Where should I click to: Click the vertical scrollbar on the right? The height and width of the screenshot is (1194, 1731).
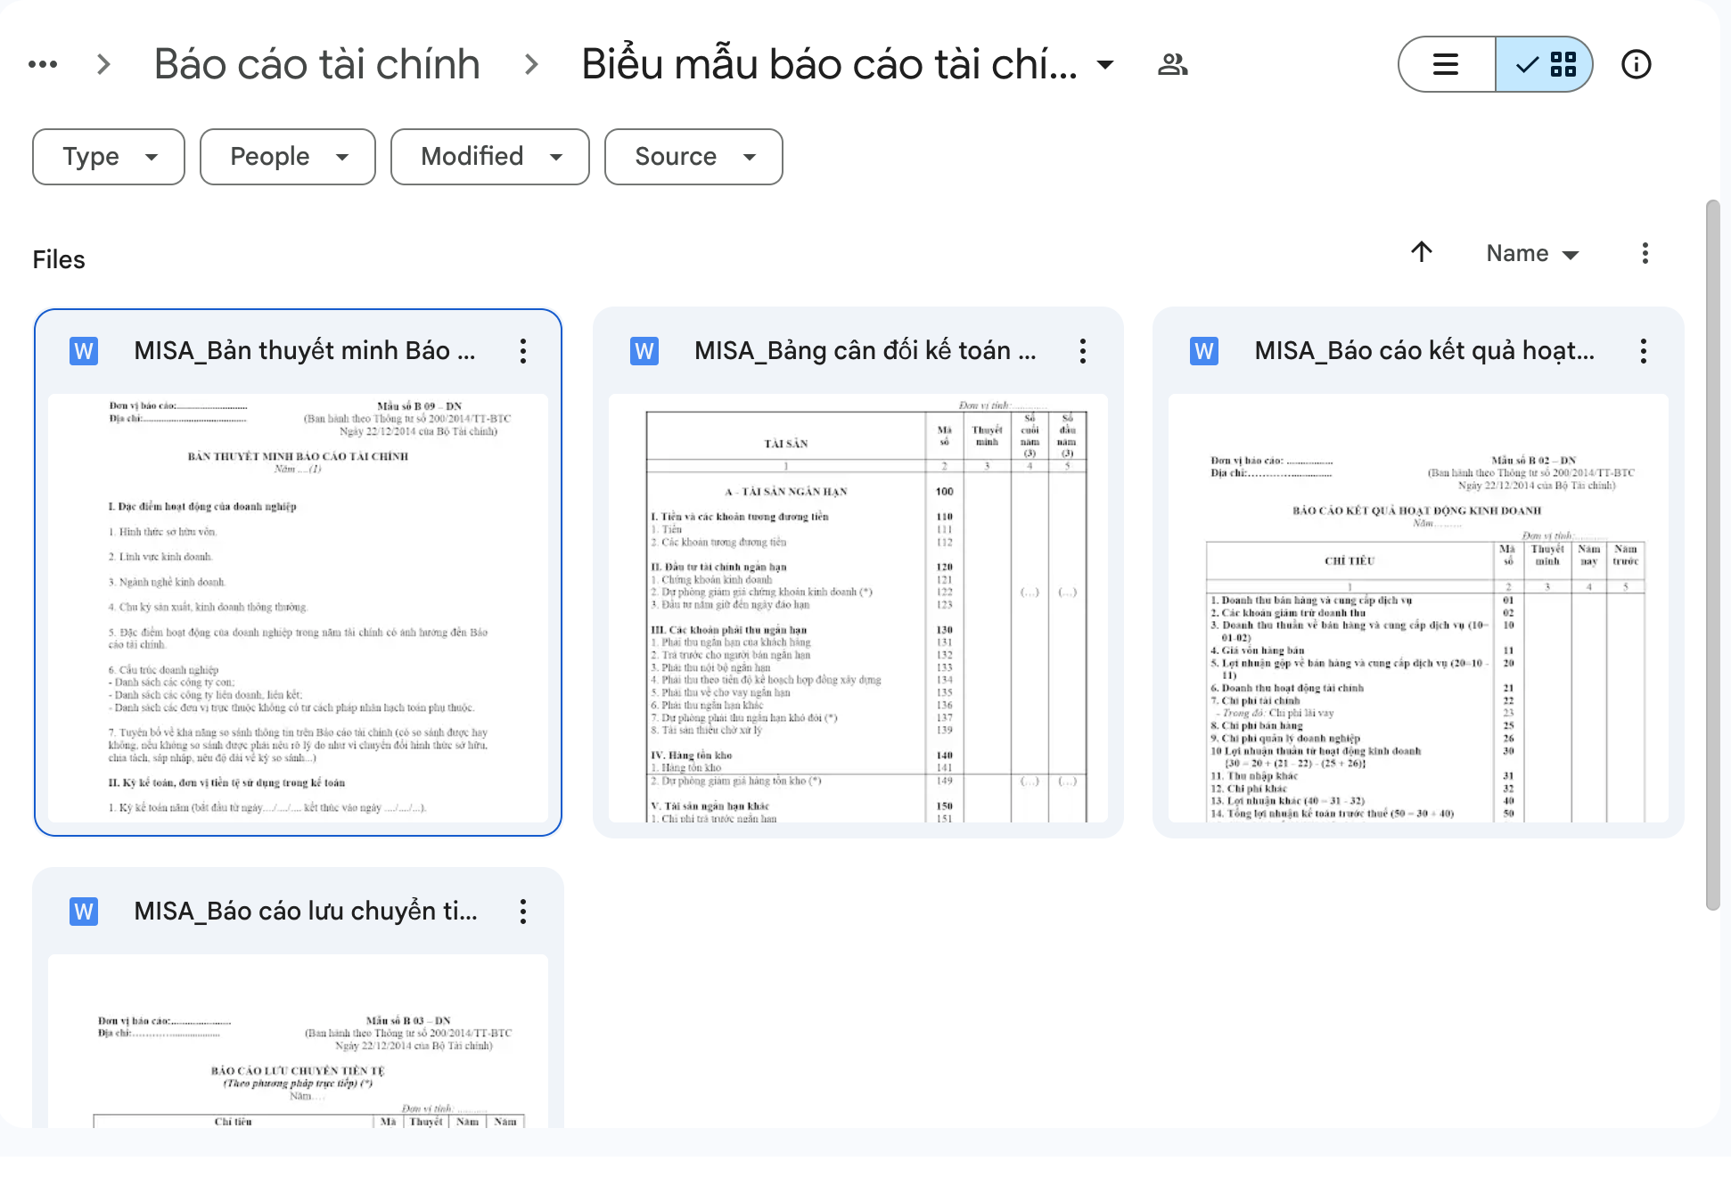coord(1712,552)
